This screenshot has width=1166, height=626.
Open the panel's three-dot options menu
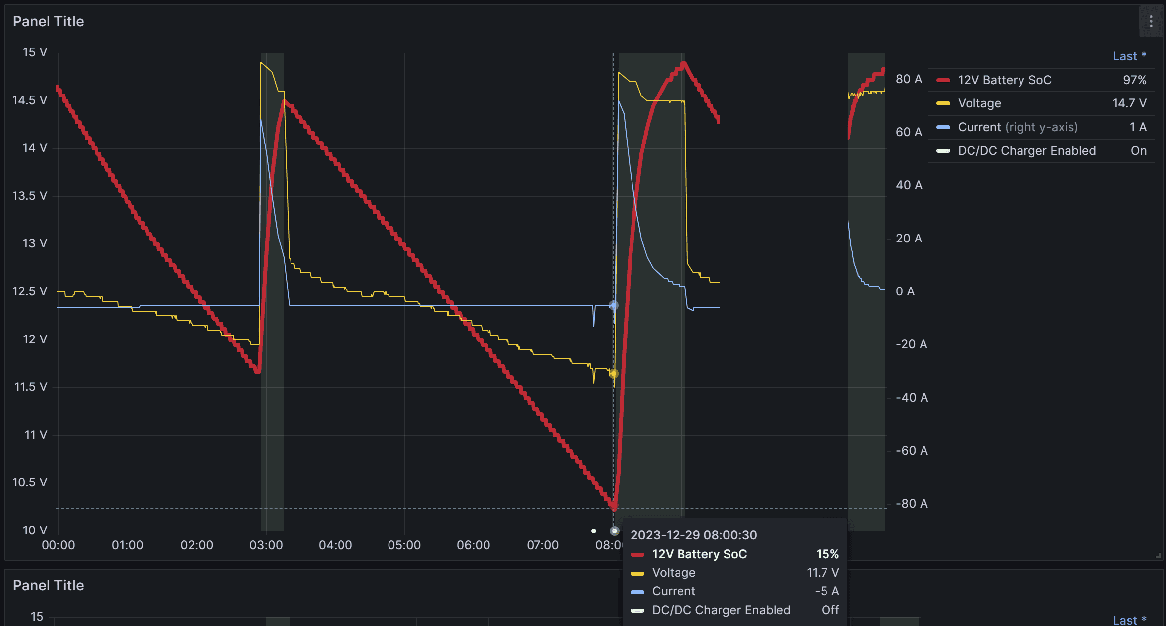point(1151,21)
